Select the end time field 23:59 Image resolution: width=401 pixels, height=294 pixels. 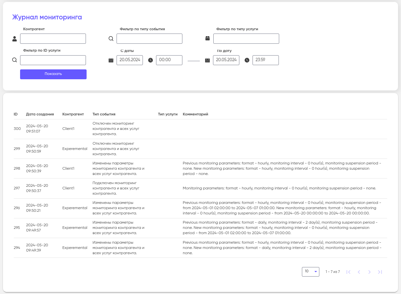(265, 60)
